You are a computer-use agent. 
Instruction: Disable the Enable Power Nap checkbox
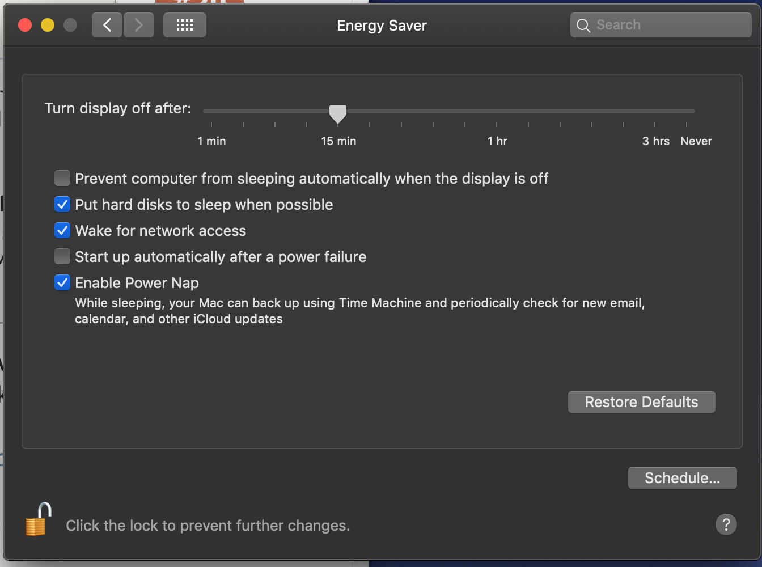coord(62,283)
